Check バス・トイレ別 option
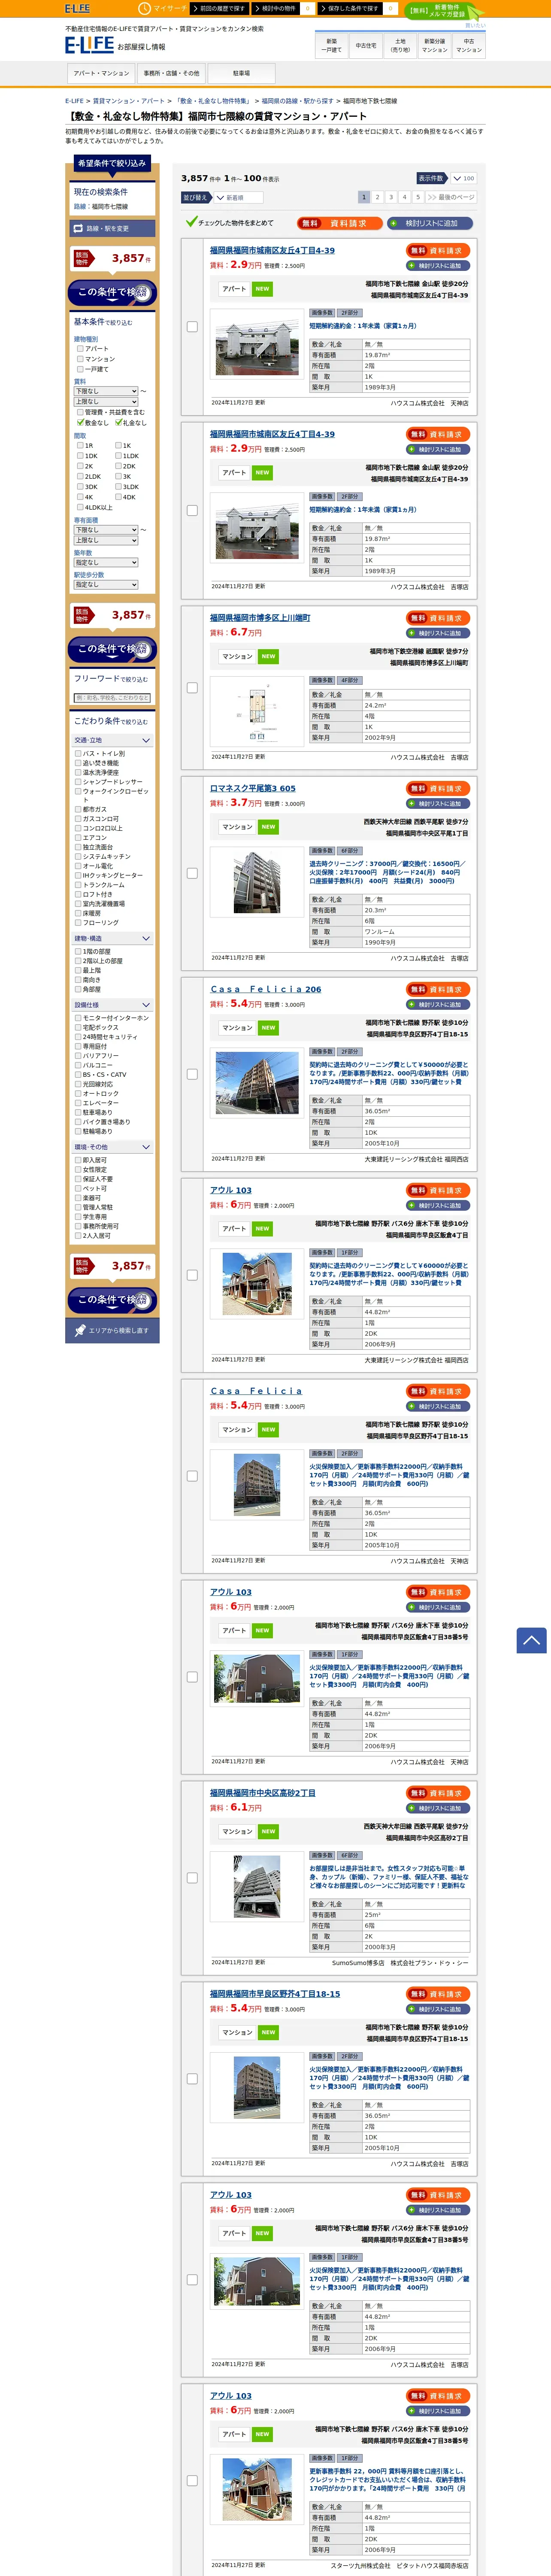The width and height of the screenshot is (551, 2576). pos(78,753)
